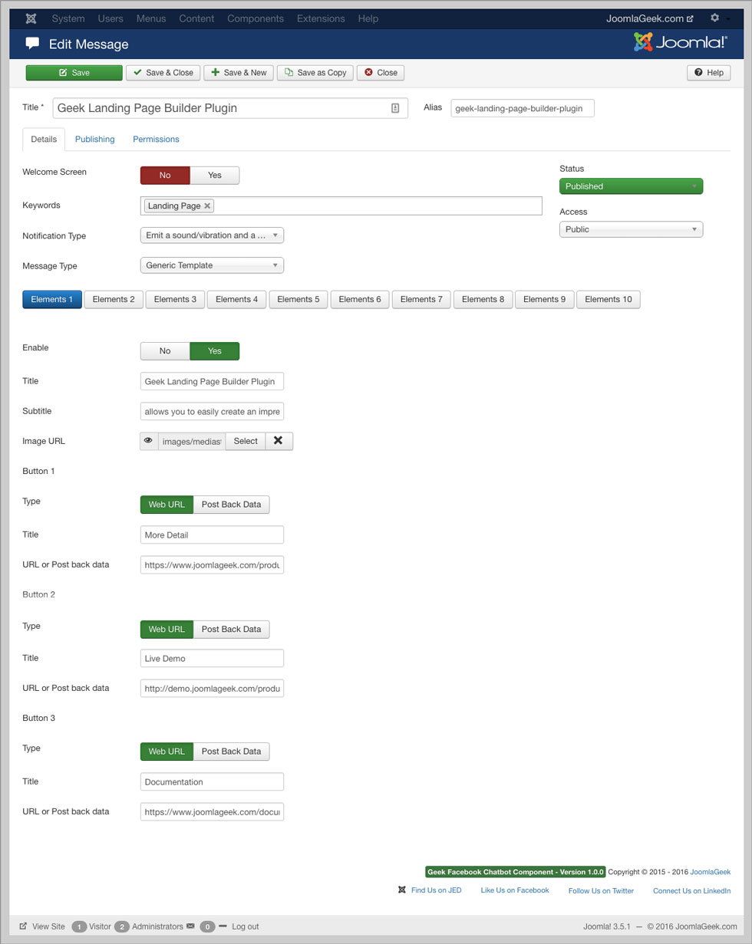Click the Close toolbar button
Screen dimensions: 752x944
coord(381,73)
